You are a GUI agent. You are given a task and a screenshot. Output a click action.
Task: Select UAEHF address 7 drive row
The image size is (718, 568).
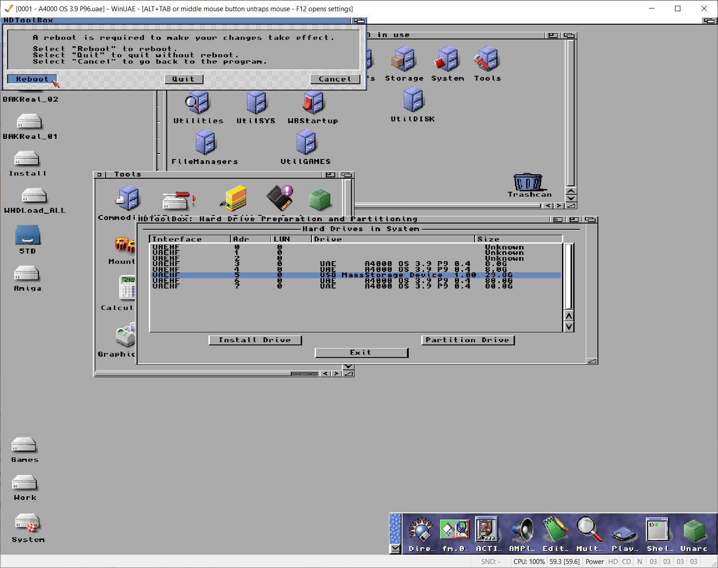coord(356,286)
